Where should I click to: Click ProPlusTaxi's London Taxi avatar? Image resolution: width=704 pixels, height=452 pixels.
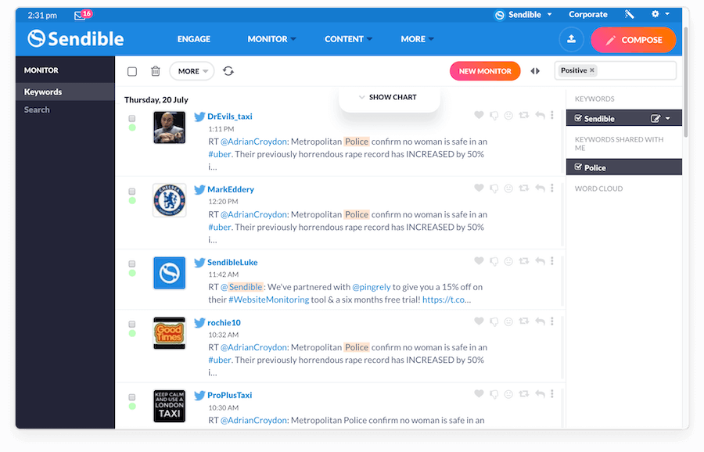click(169, 406)
